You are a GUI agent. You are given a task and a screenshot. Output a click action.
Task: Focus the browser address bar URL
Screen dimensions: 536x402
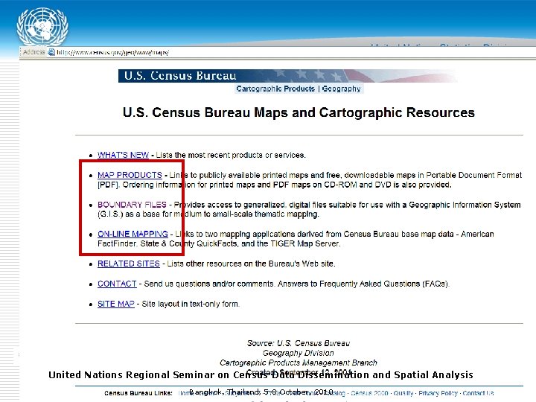pyautogui.click(x=113, y=52)
